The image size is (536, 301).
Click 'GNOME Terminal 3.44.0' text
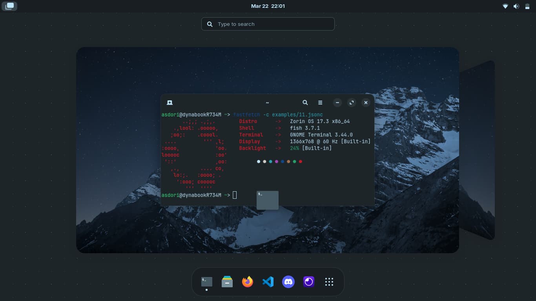321,135
